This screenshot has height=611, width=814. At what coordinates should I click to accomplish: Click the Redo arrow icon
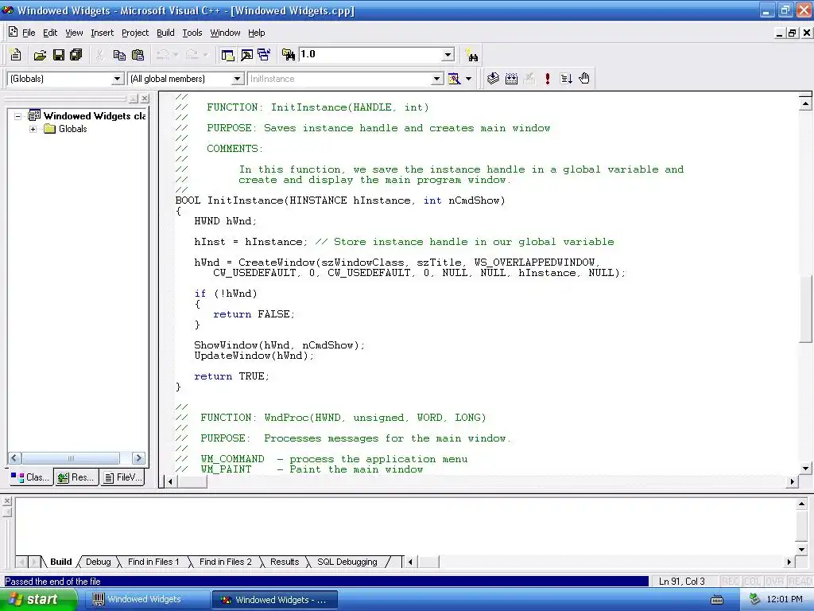(x=192, y=55)
